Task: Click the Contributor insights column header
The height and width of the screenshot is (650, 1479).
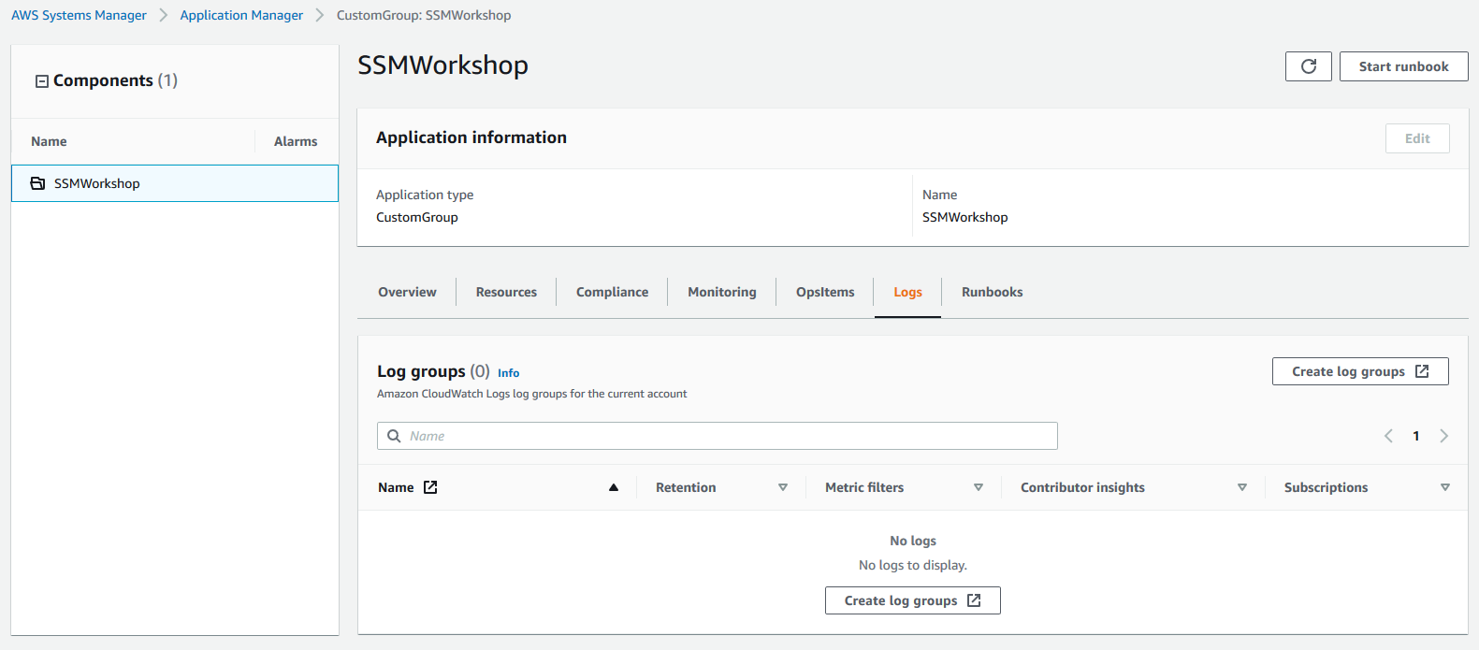Action: coord(1082,487)
